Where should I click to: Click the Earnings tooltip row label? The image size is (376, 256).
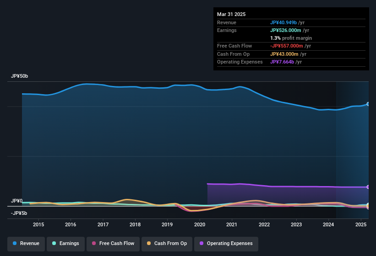227,30
